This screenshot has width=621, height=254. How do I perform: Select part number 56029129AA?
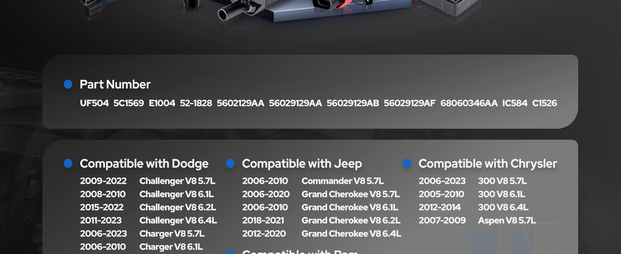pyautogui.click(x=295, y=103)
